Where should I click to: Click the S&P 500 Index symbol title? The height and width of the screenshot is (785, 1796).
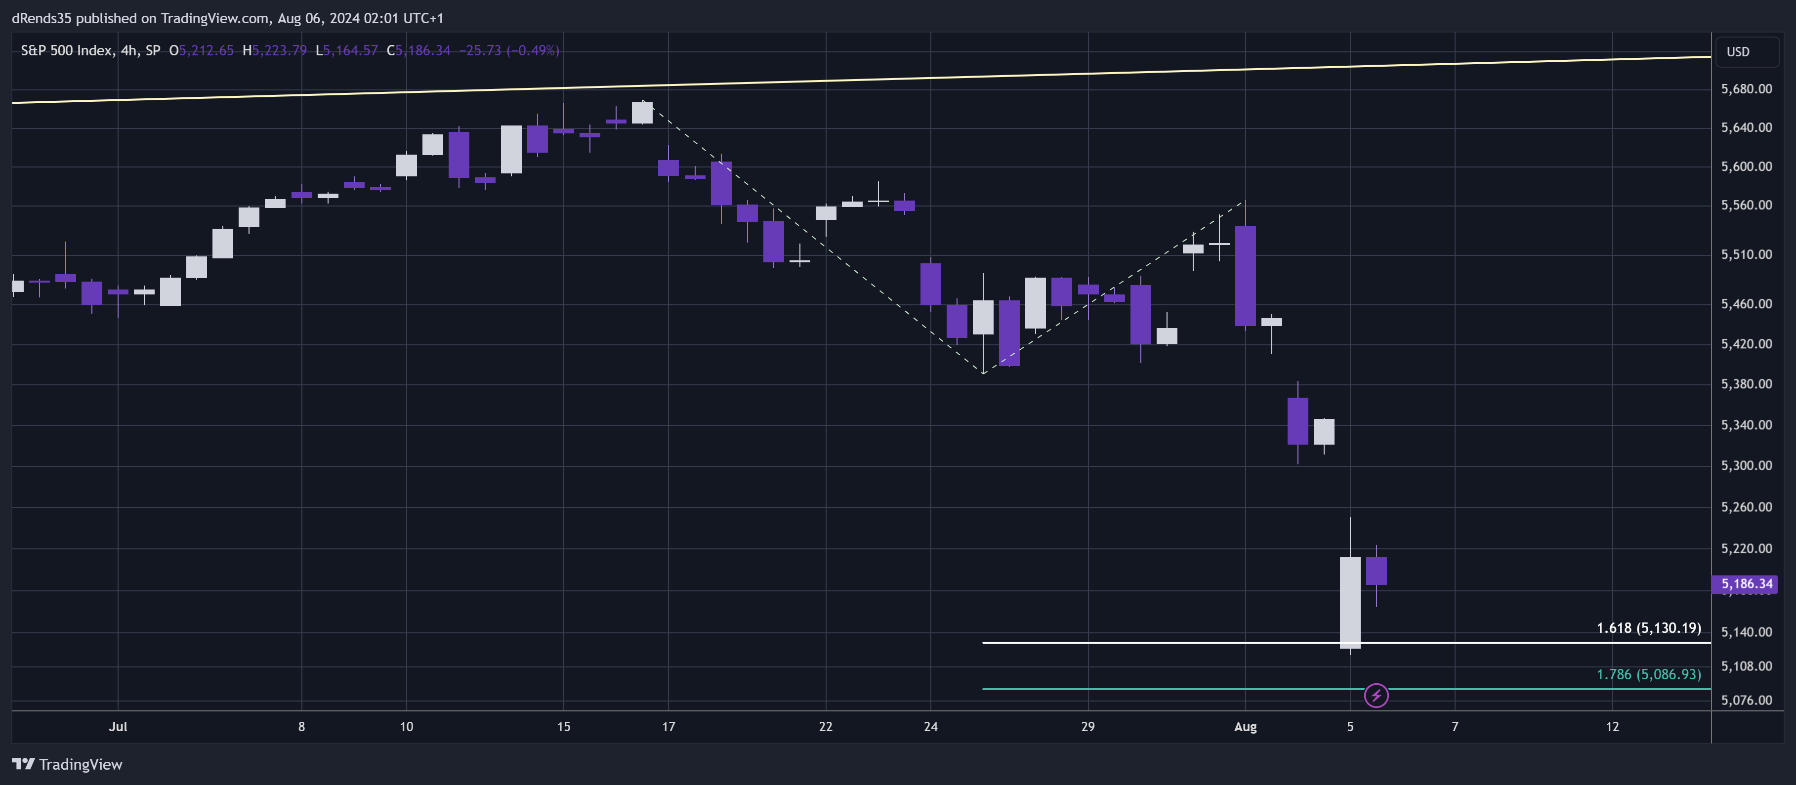click(x=66, y=50)
